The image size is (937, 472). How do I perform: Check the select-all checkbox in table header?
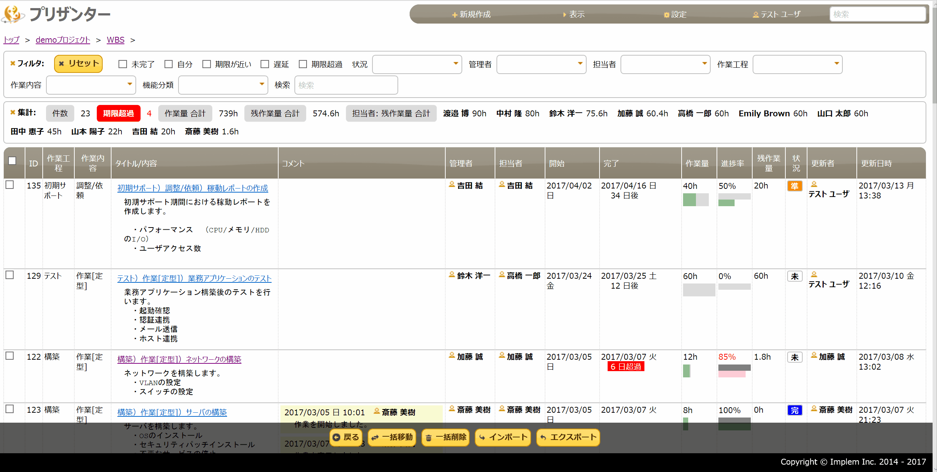click(x=12, y=161)
